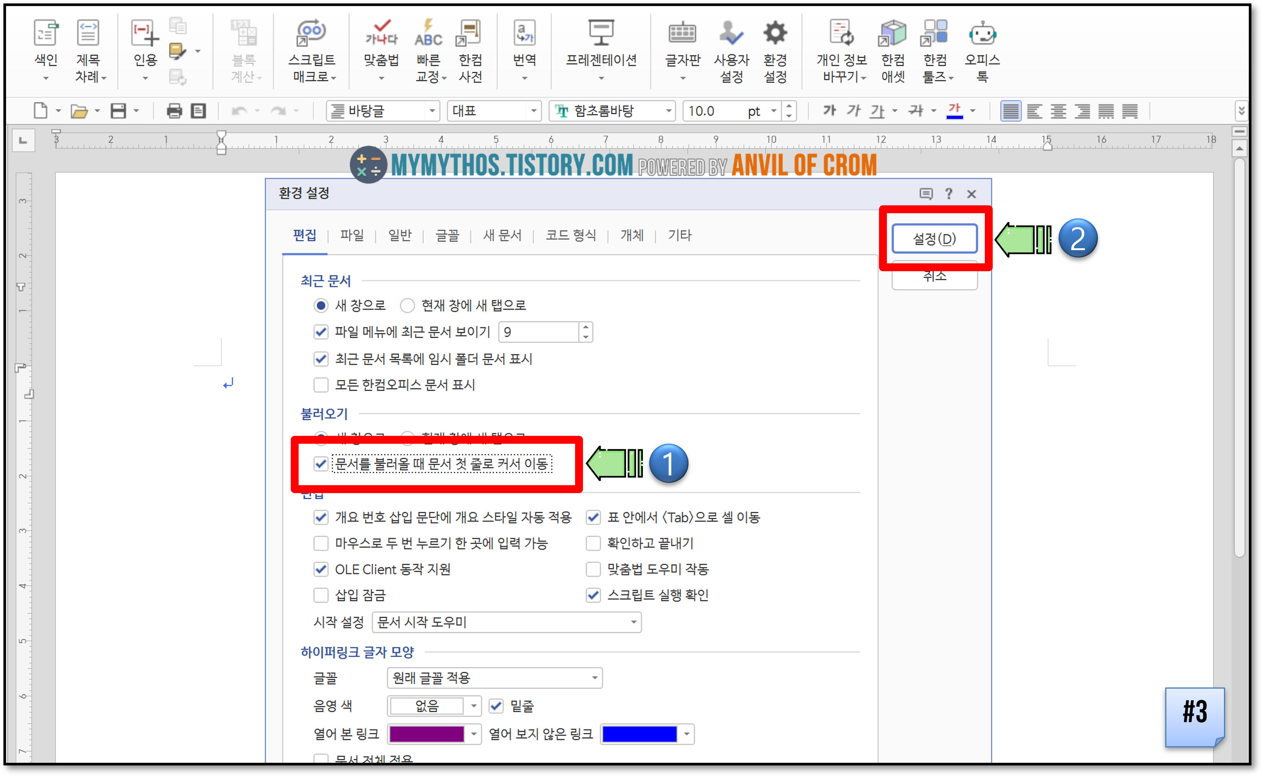
Task: Expand the 시작 설정 문서 시작 도우미 dropdown
Action: pyautogui.click(x=633, y=623)
